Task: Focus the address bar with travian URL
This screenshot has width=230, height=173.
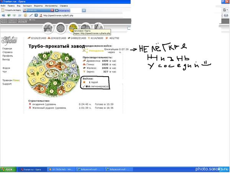Action: pos(80,15)
